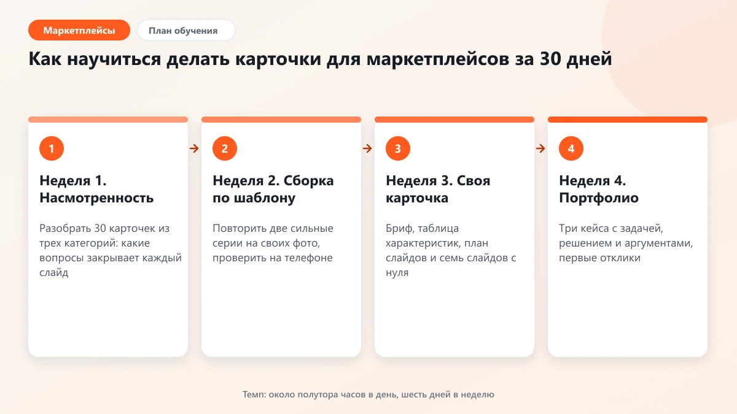This screenshot has width=737, height=414.
Task: Select heading "Неделя 1. Насмотренность"
Action: (96, 190)
